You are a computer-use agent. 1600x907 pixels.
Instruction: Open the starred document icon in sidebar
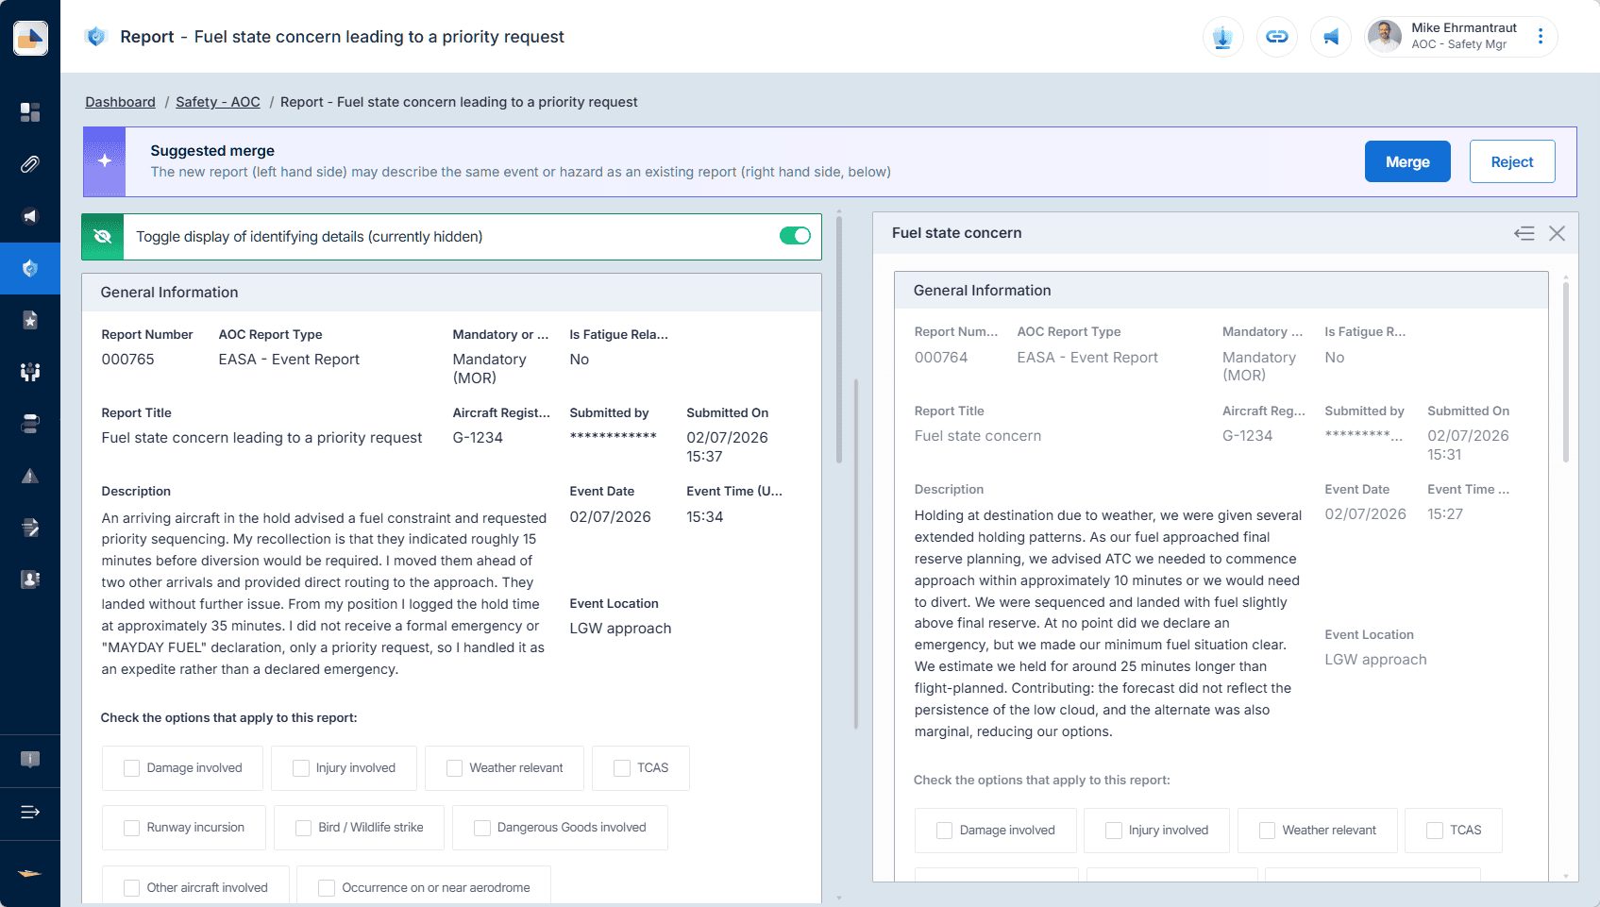click(30, 320)
